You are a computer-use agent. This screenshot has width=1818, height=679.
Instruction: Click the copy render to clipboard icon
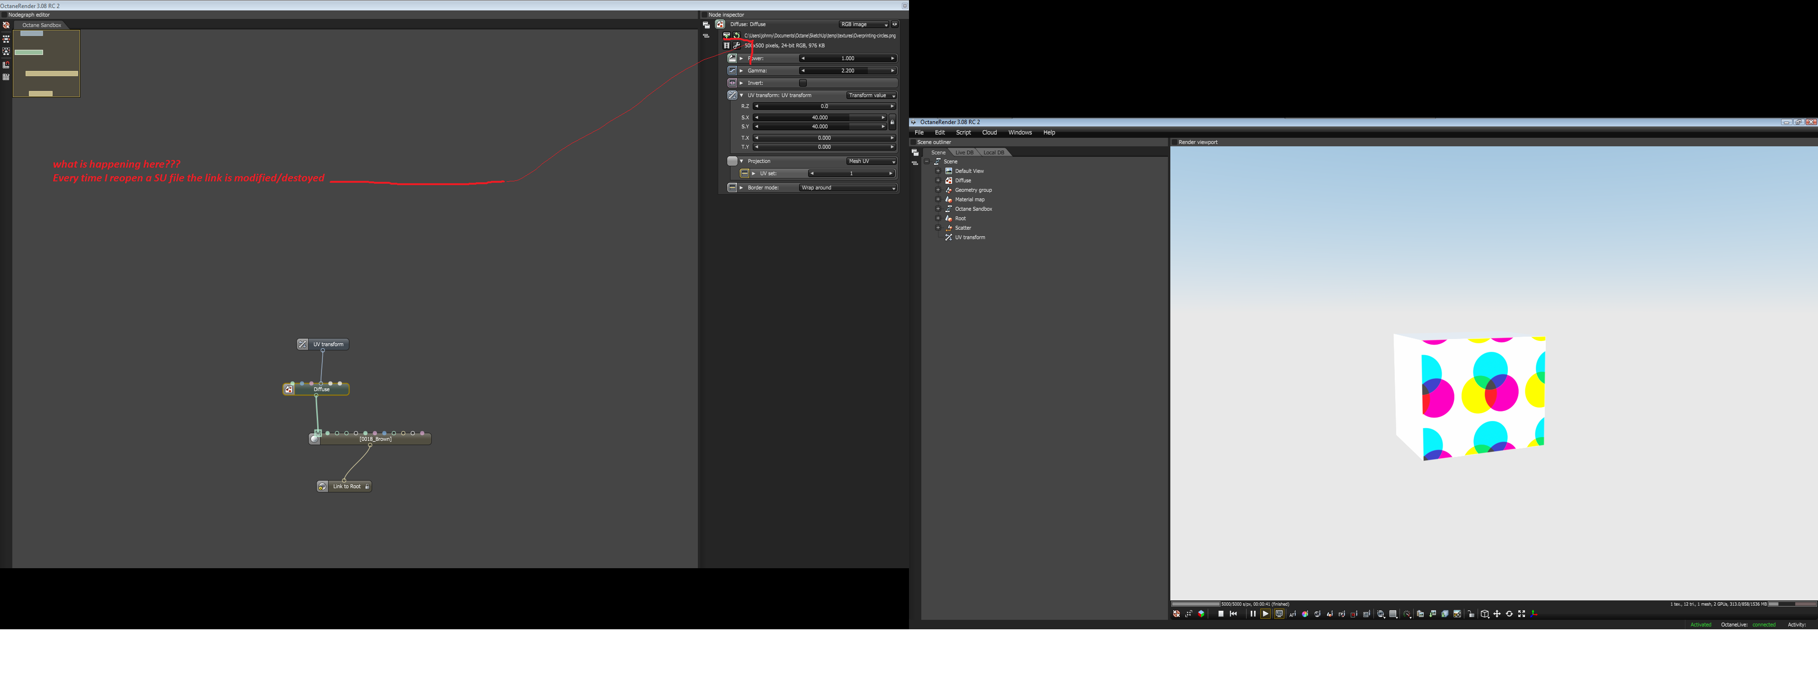pos(1421,614)
